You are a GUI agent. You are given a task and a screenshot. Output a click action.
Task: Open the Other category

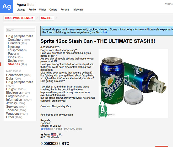pos(14,117)
